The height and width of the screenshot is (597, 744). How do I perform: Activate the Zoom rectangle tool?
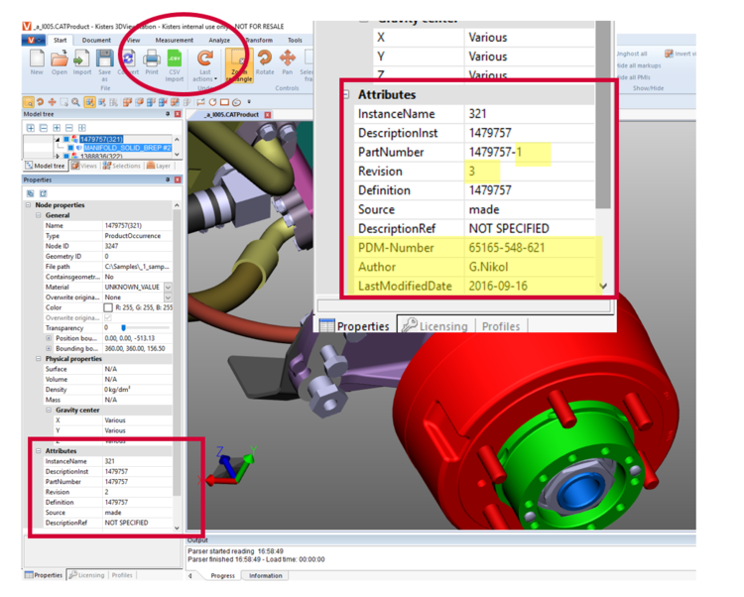(x=238, y=61)
